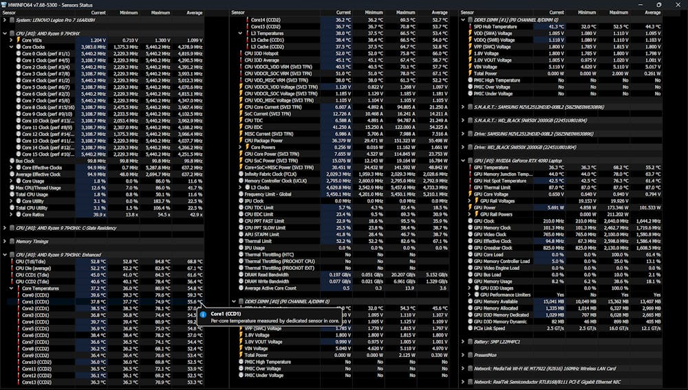Expand the Memory Timings group
This screenshot has height=390, width=688.
tap(5, 242)
